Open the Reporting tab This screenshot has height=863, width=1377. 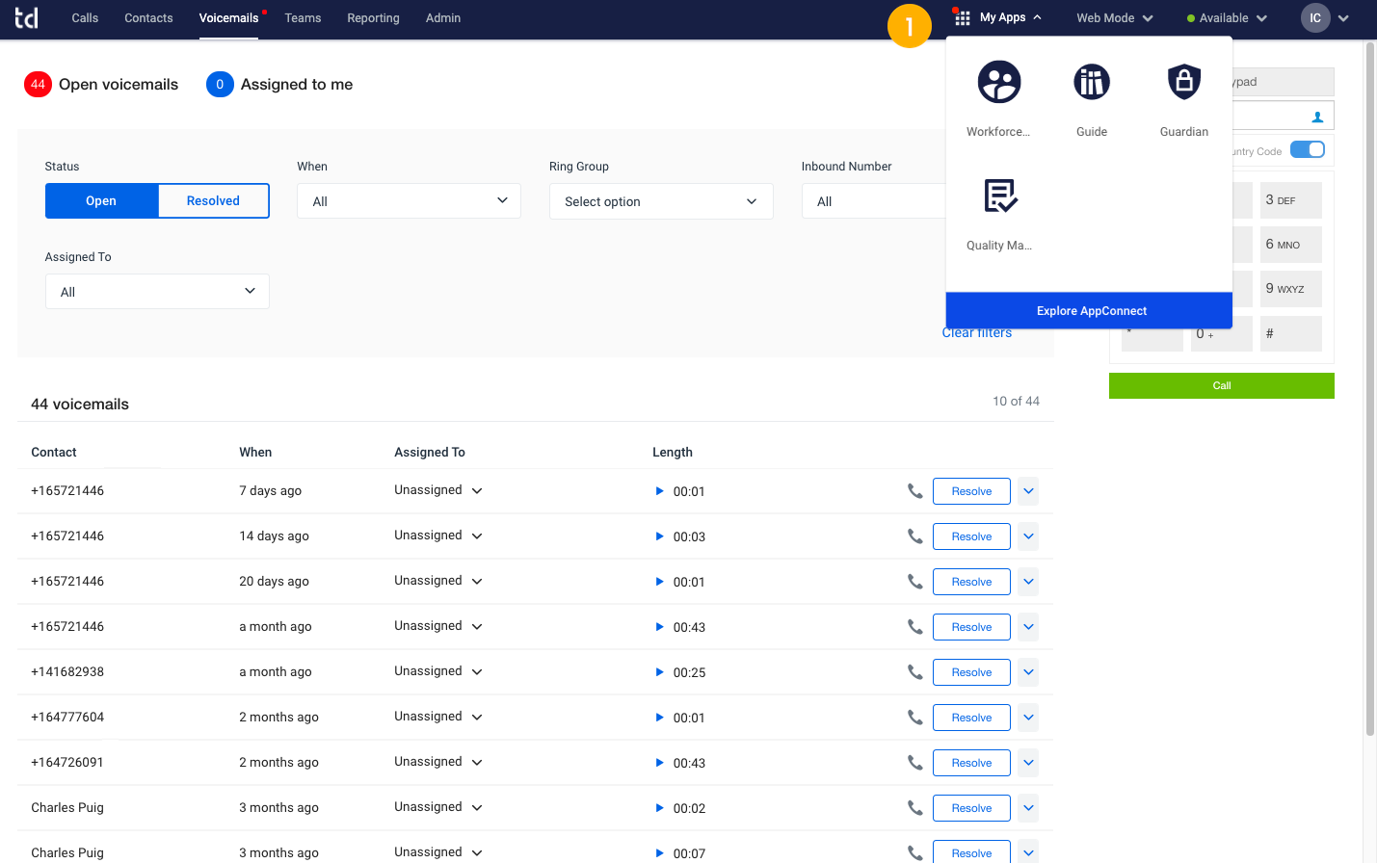tap(373, 17)
